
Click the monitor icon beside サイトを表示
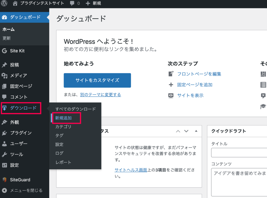(171, 95)
